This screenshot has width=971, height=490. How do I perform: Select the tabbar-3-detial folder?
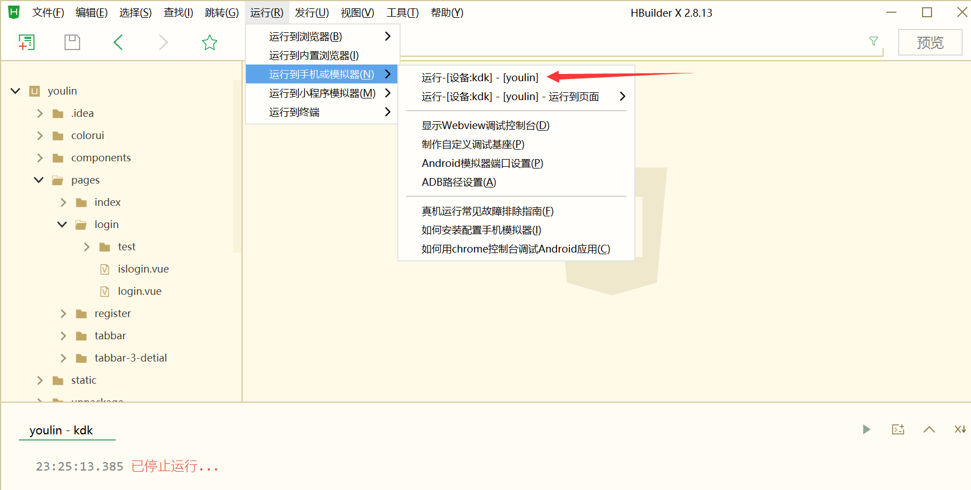tap(131, 358)
